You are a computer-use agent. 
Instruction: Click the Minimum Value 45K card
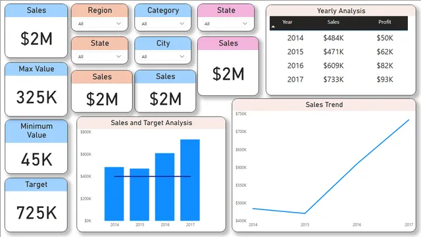tap(36, 147)
